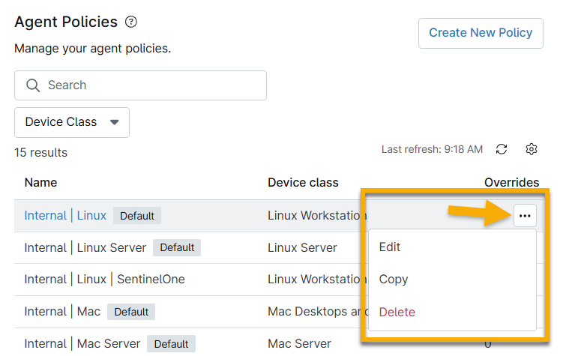Select Delete in the actions menu
Screen dimensions: 563x356
coord(397,312)
